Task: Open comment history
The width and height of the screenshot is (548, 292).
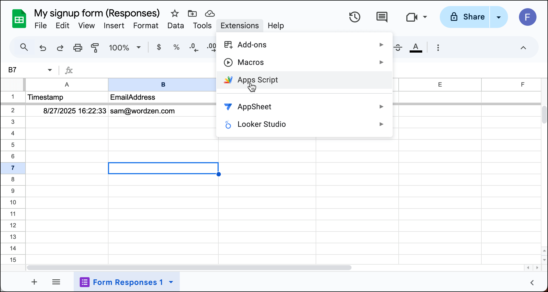Action: [381, 17]
